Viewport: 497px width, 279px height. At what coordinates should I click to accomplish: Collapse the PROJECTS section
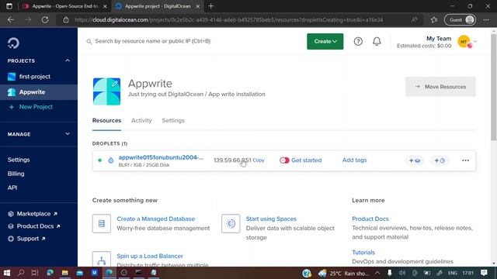(x=68, y=60)
